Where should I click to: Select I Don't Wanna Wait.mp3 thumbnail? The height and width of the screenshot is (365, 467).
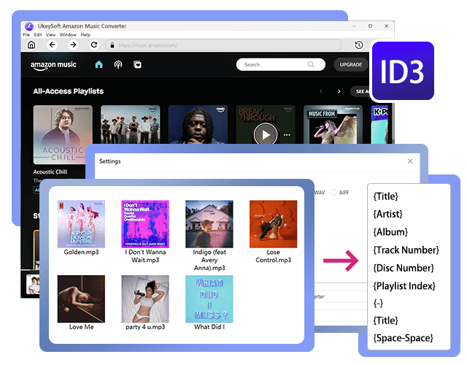point(145,224)
